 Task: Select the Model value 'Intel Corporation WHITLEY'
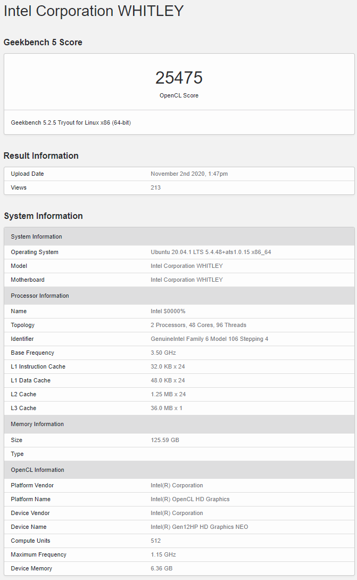(187, 266)
